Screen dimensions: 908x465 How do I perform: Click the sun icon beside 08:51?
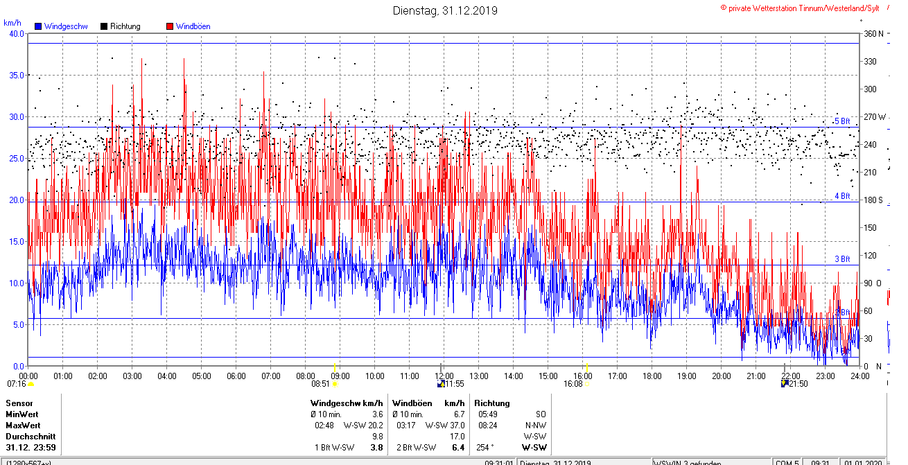335,384
